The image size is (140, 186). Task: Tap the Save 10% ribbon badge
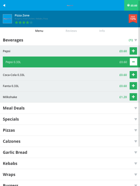[x=133, y=19]
